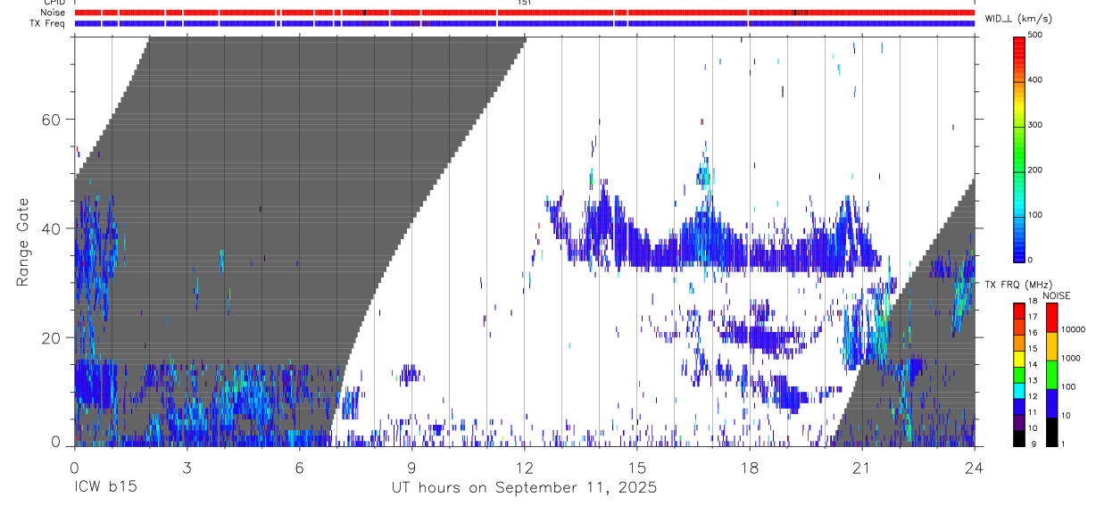Click the 'Range Gate' y-axis title

point(21,243)
